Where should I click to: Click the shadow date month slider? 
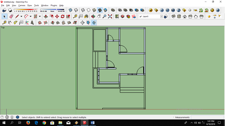click(x=26, y=10)
